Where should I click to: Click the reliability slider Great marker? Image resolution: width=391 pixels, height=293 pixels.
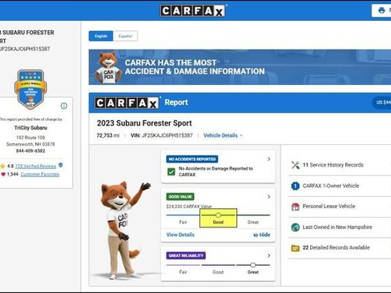[252, 265]
